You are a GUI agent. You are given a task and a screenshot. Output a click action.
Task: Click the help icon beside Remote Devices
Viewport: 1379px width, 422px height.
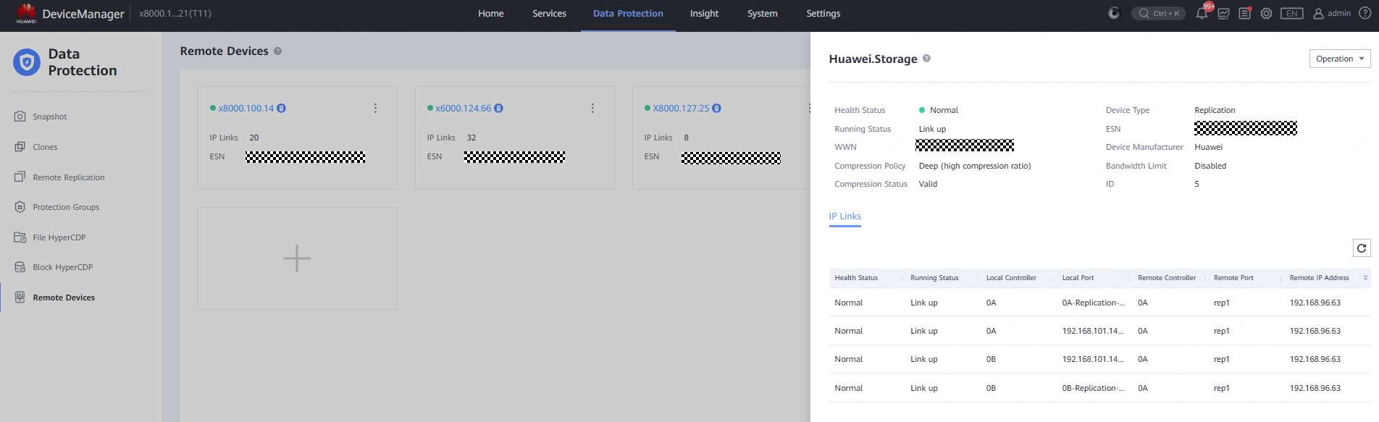click(x=277, y=51)
